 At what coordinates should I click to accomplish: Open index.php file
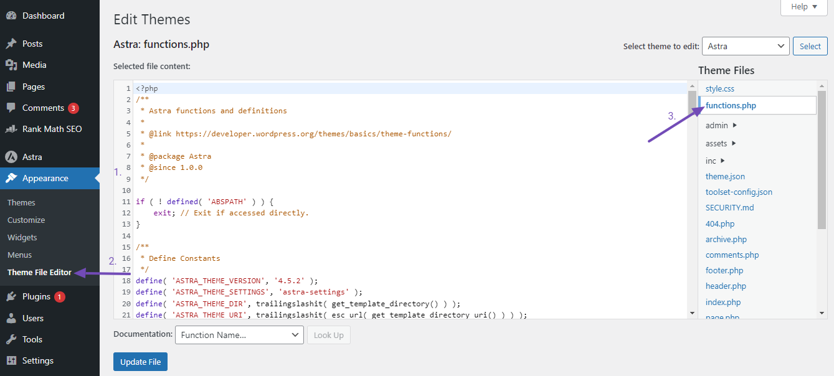pyautogui.click(x=723, y=302)
